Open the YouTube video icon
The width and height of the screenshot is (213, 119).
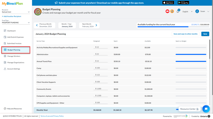(x=167, y=11)
